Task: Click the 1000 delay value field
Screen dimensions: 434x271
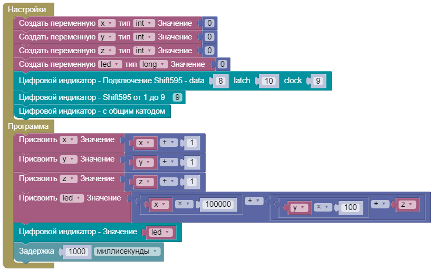Action: pos(77,252)
